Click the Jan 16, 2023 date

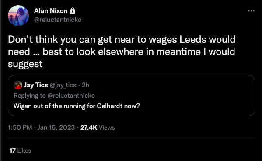coord(56,127)
